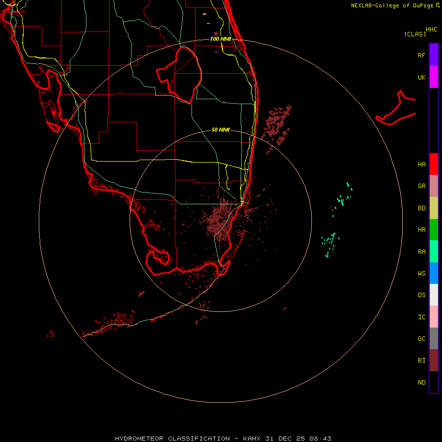Click the WS legend label
Screen dimensions: 442x442
[421, 273]
